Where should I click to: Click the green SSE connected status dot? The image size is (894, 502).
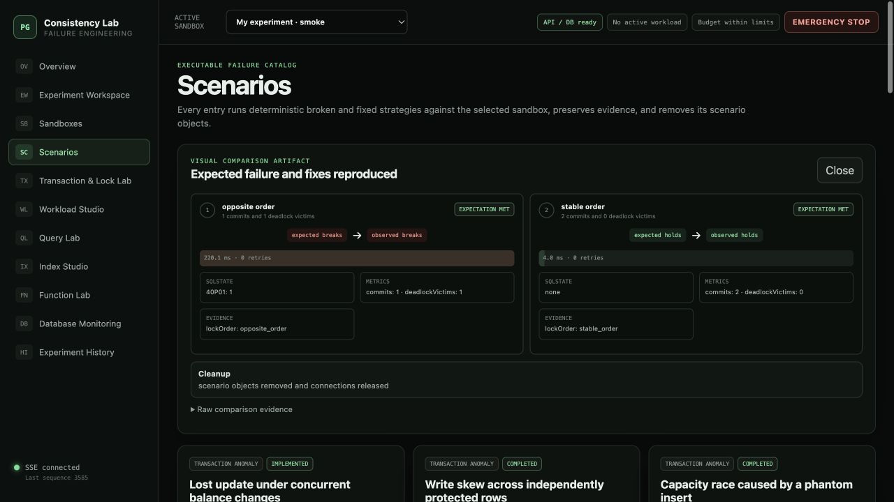[17, 467]
